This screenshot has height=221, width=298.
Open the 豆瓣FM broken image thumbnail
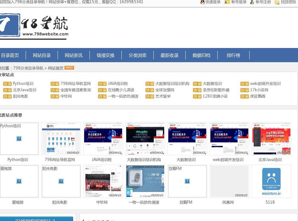pyautogui.click(x=187, y=181)
